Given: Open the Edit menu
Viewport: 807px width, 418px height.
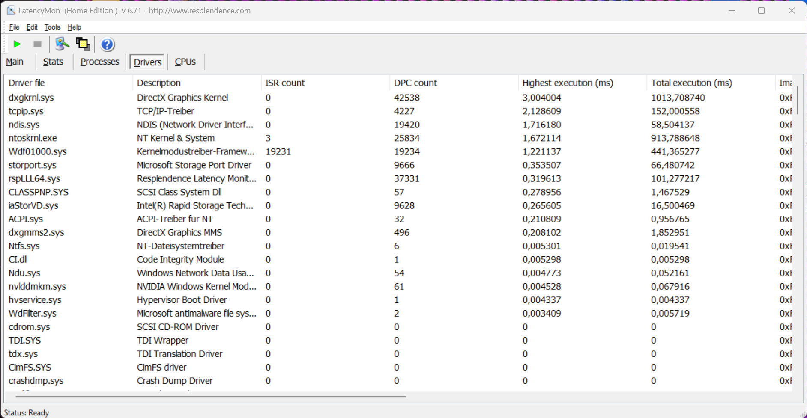Looking at the screenshot, I should coord(32,27).
